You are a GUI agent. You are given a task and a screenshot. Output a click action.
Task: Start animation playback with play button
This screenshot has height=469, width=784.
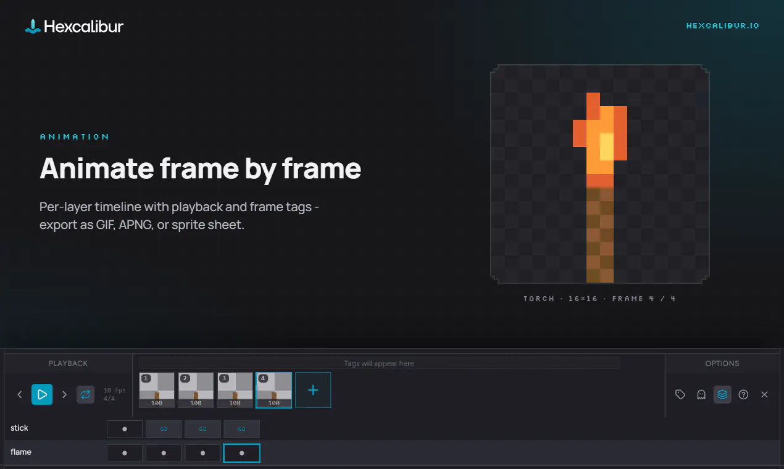42,394
